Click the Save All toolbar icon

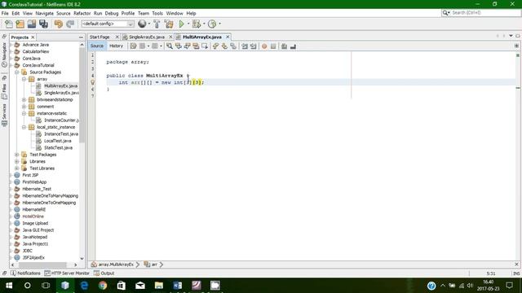click(x=43, y=24)
